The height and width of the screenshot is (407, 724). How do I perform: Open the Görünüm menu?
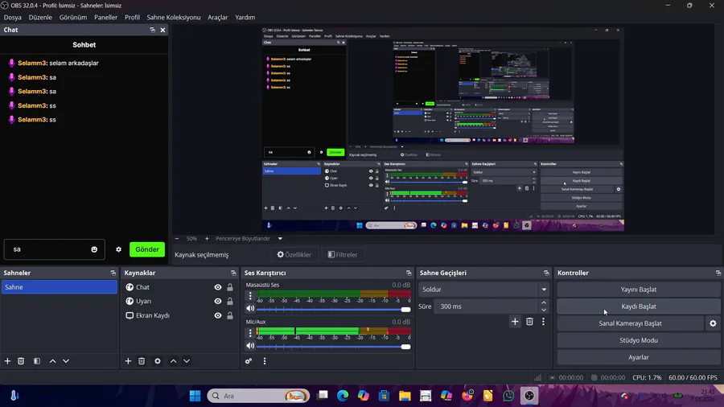(73, 17)
